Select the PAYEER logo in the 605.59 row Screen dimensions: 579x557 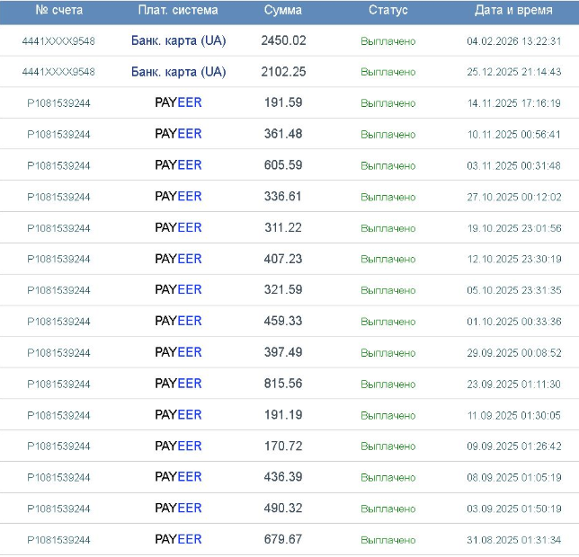[178, 165]
